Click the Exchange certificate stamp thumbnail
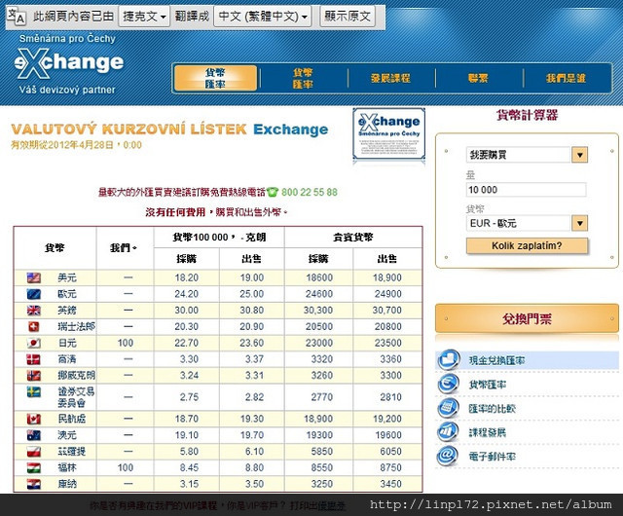 pyautogui.click(x=389, y=135)
